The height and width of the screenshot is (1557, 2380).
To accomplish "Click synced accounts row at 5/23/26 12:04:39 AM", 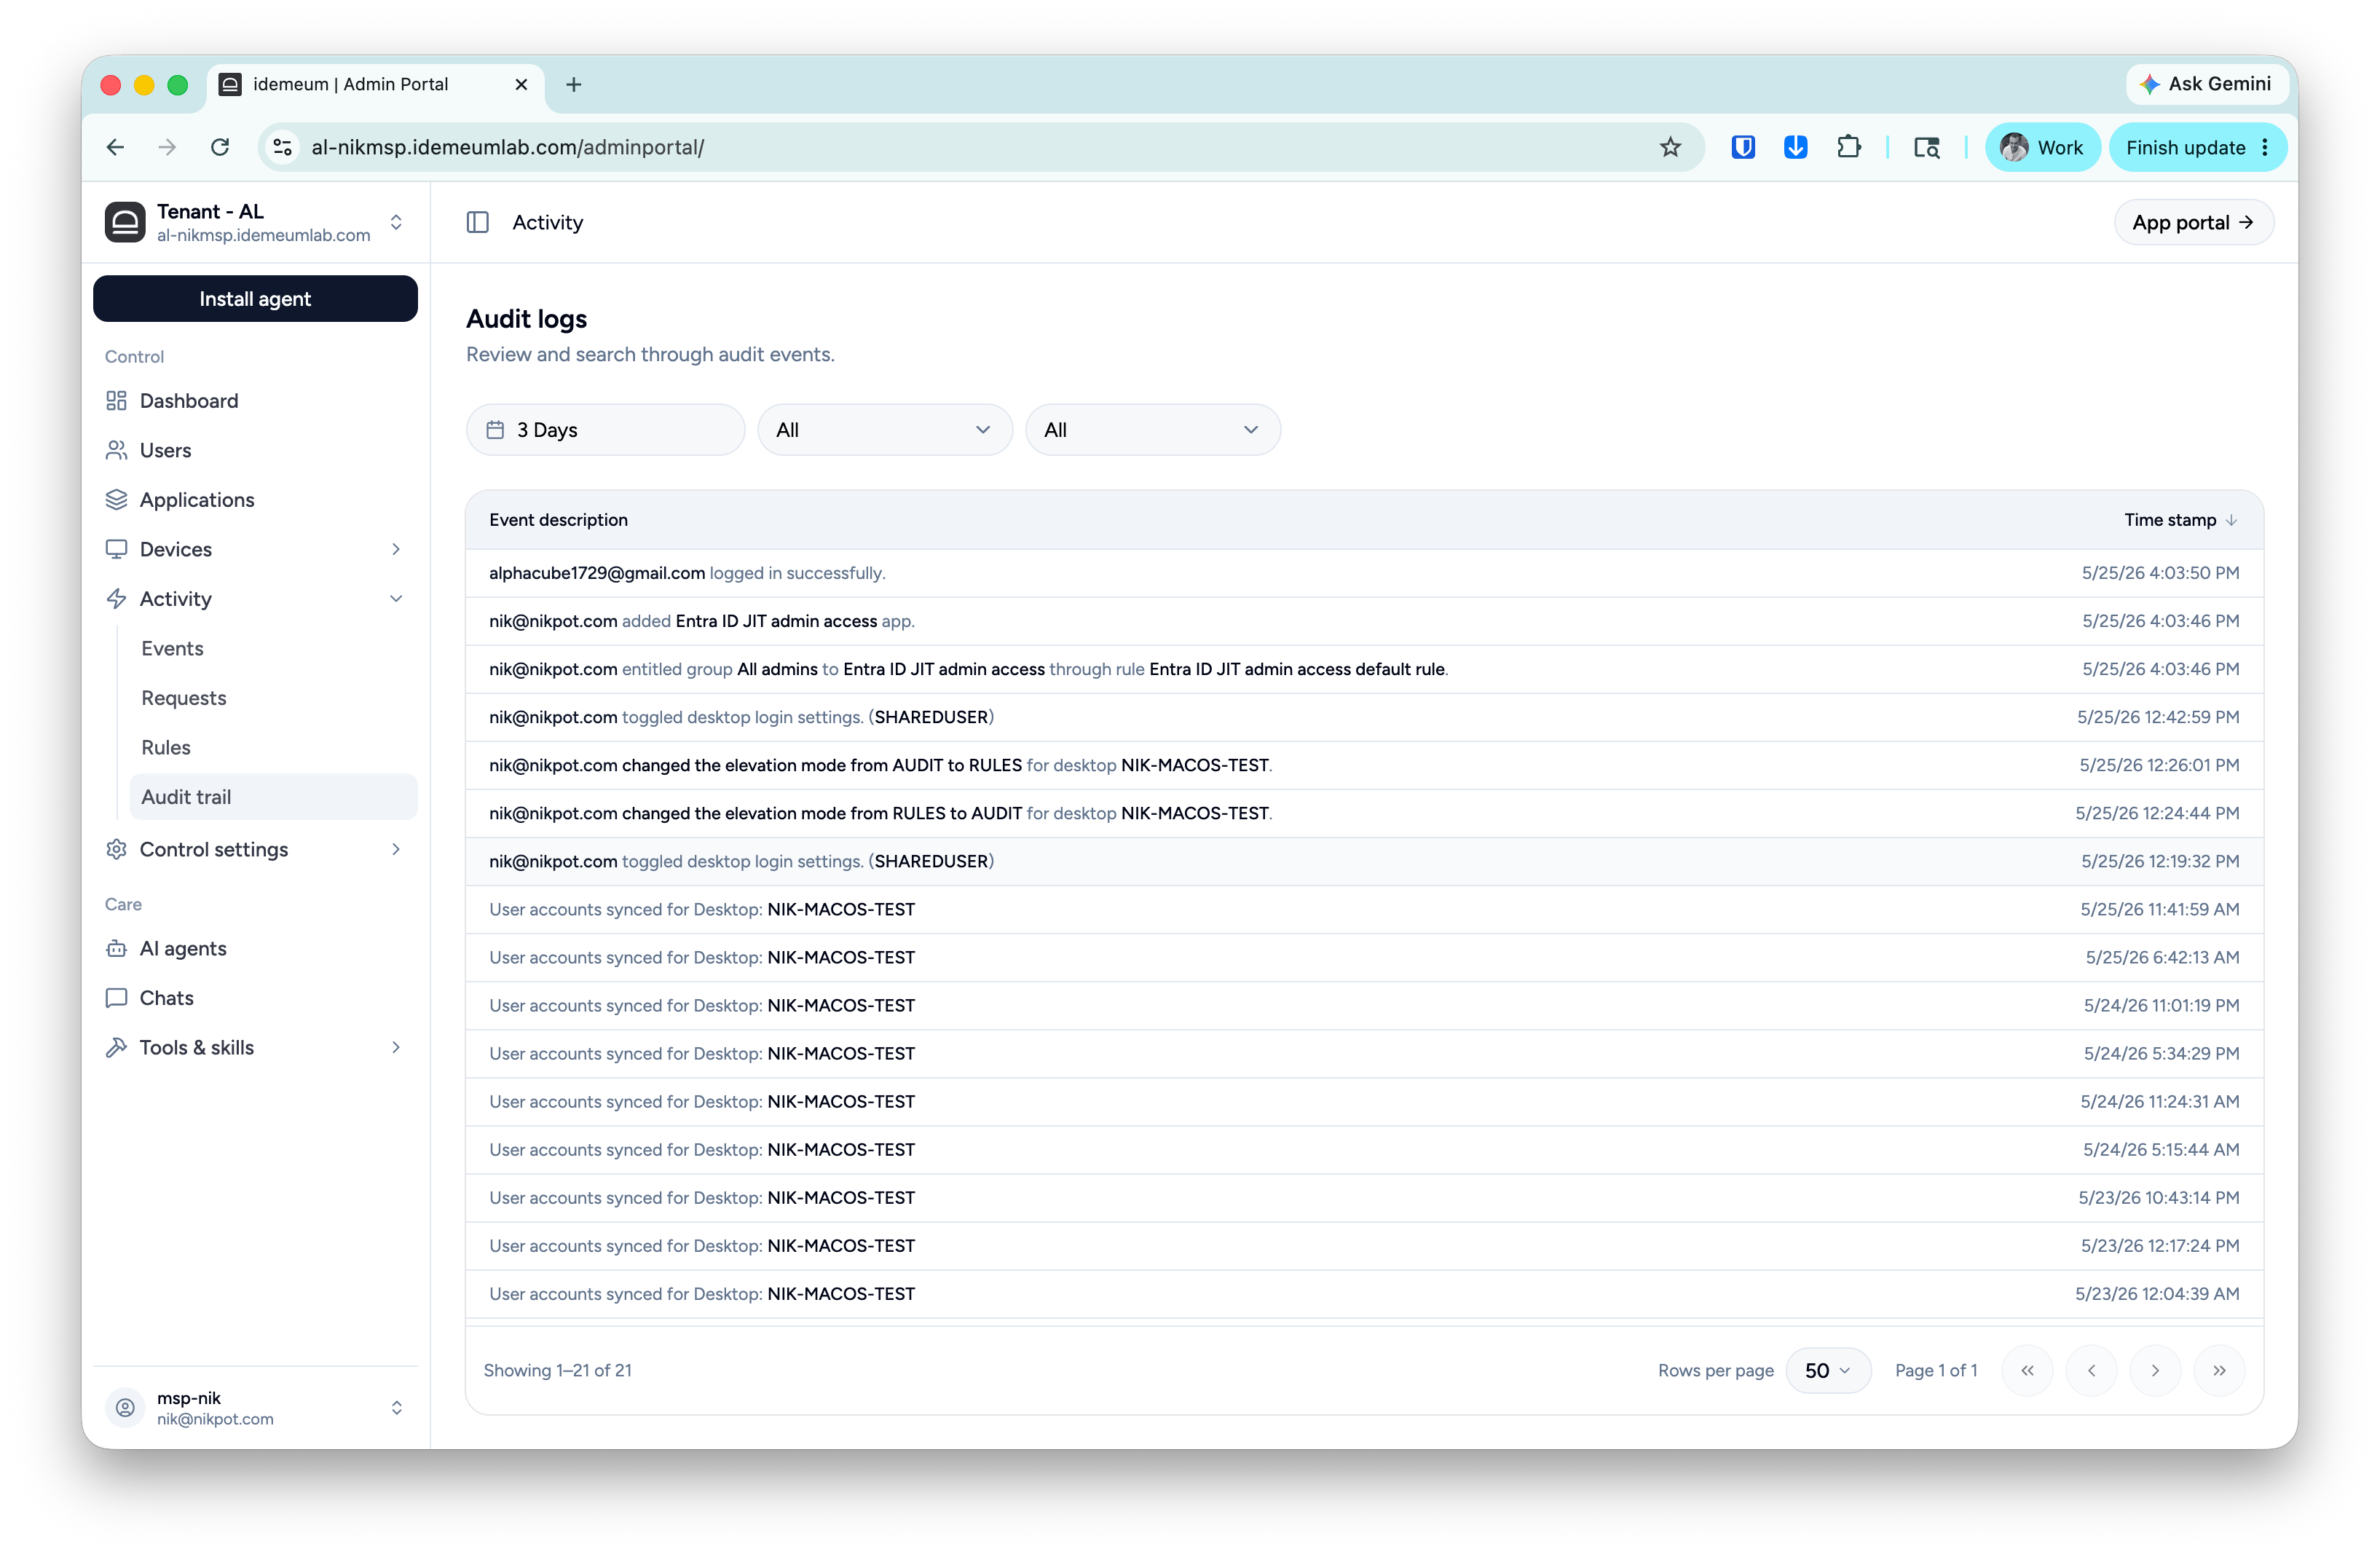I will [x=1364, y=1294].
